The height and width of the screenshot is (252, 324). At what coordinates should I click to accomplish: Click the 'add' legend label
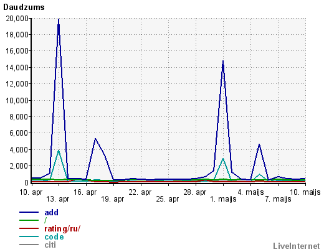click(x=51, y=212)
